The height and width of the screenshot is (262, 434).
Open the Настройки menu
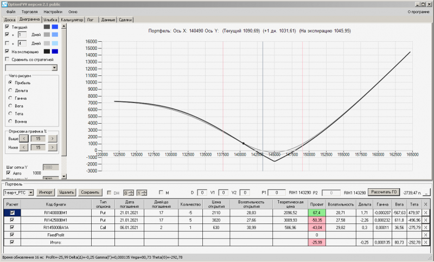tap(53, 12)
